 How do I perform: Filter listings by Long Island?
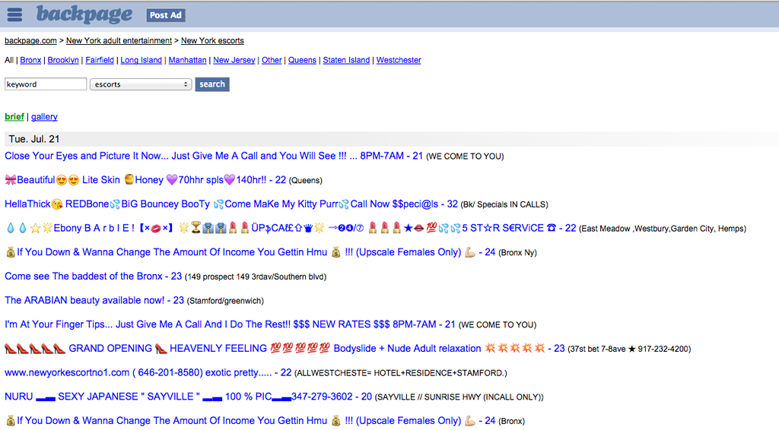(x=141, y=60)
